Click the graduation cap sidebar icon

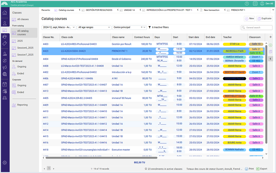[5, 37]
